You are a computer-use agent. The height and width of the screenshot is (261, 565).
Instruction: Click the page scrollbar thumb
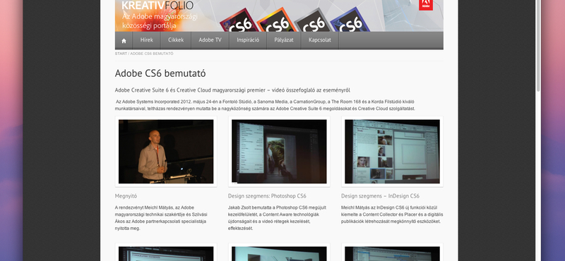538,45
